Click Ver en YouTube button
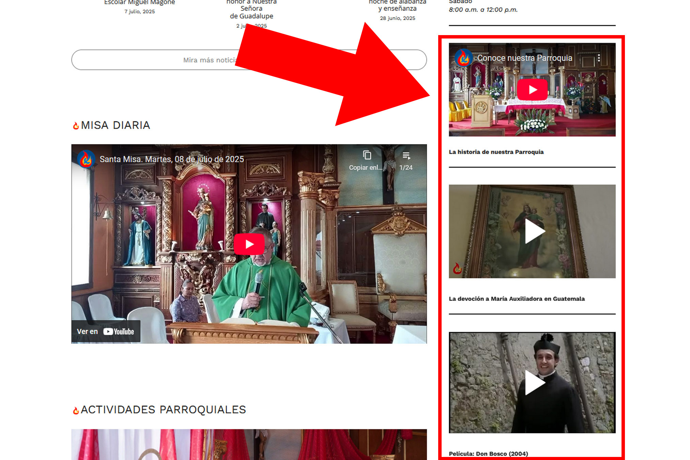This screenshot has height=460, width=690. [106, 332]
